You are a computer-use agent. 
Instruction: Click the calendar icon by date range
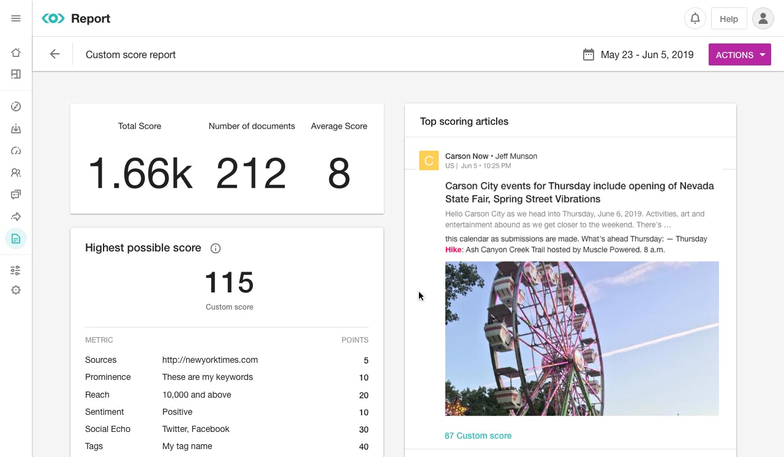click(x=589, y=54)
